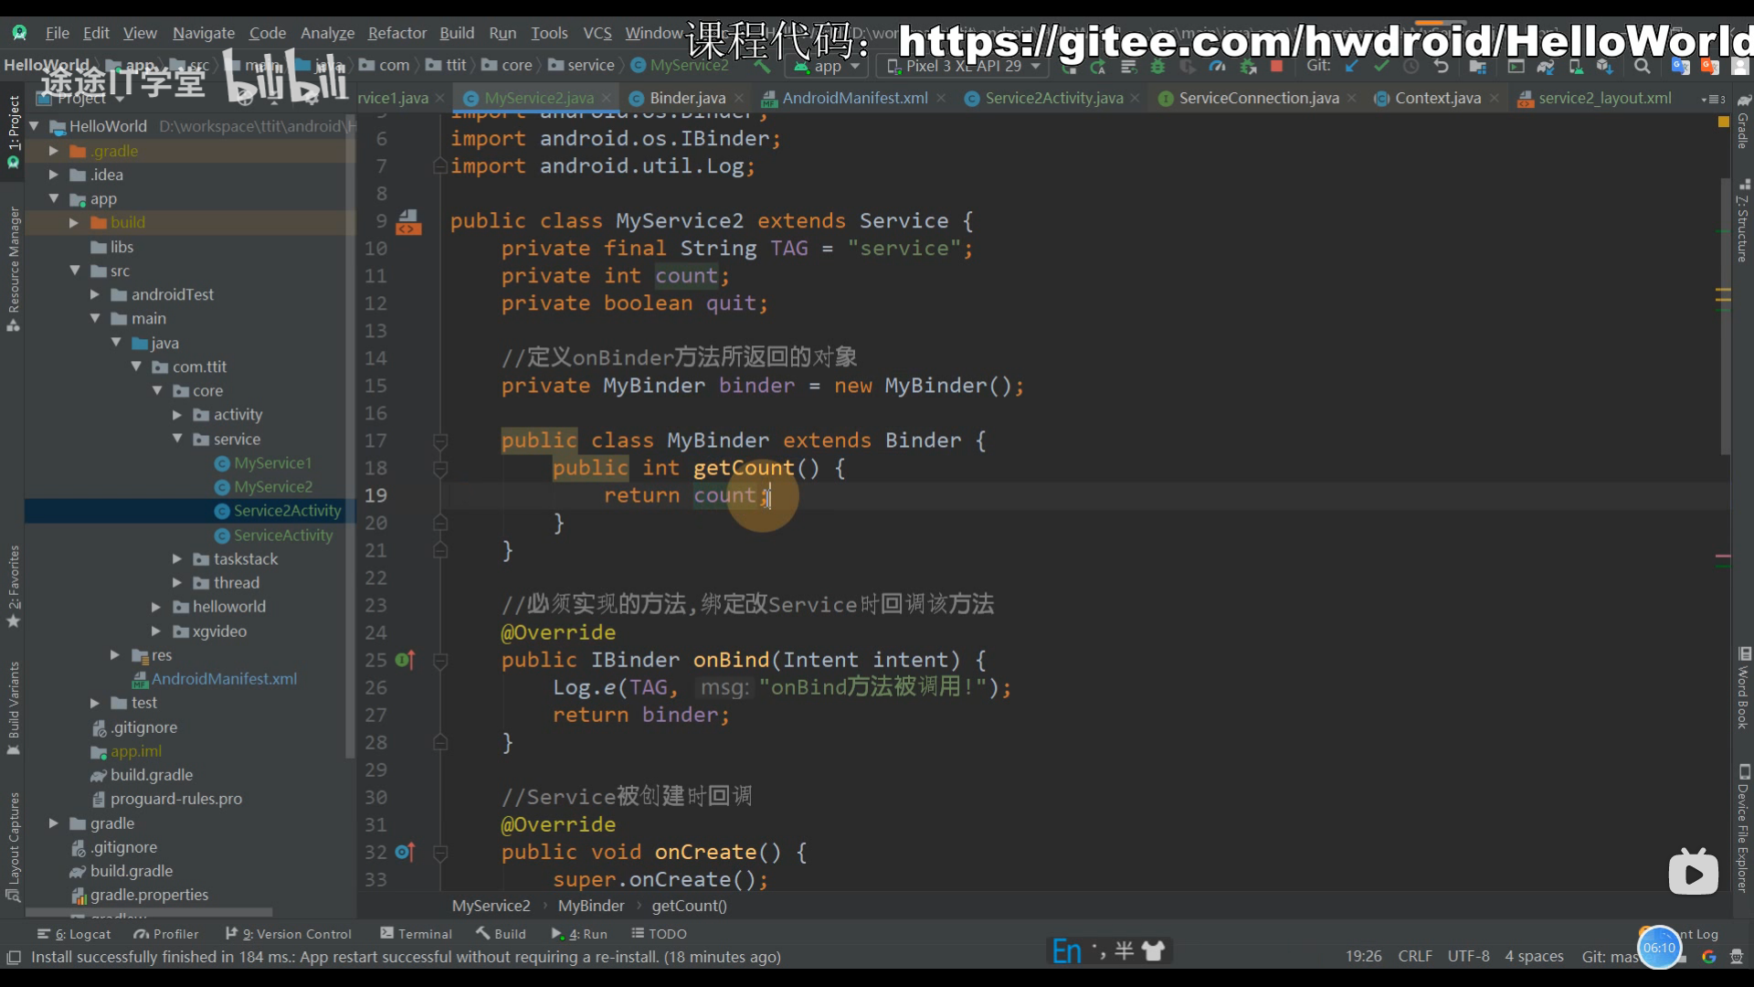The height and width of the screenshot is (987, 1754).
Task: Click the tool windows quick access icon in status bar
Action: click(14, 957)
